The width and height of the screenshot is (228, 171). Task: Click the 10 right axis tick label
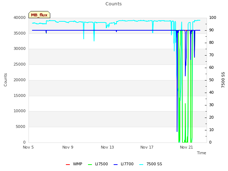coord(211,130)
